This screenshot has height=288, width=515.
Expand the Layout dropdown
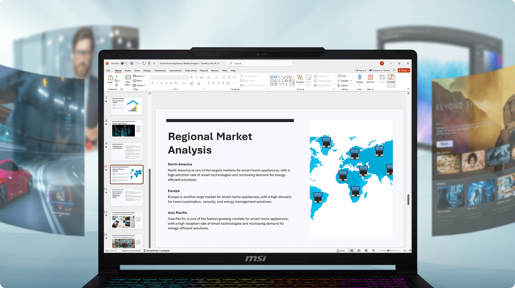pos(139,76)
